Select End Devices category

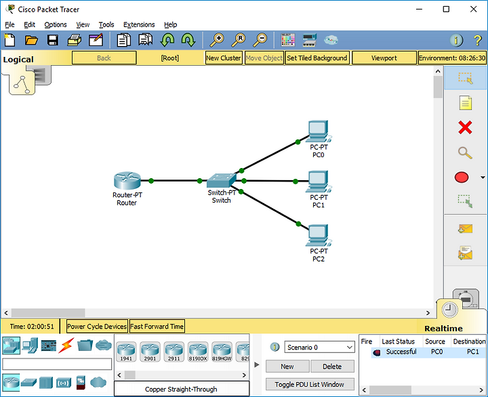pyautogui.click(x=30, y=346)
